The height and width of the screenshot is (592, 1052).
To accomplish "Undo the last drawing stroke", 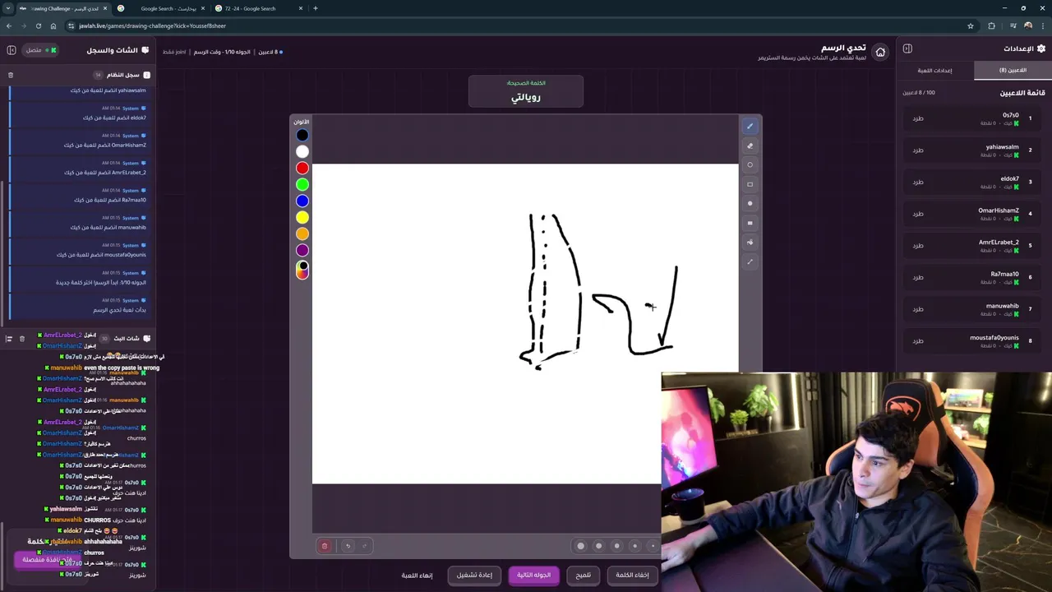I will tap(348, 546).
